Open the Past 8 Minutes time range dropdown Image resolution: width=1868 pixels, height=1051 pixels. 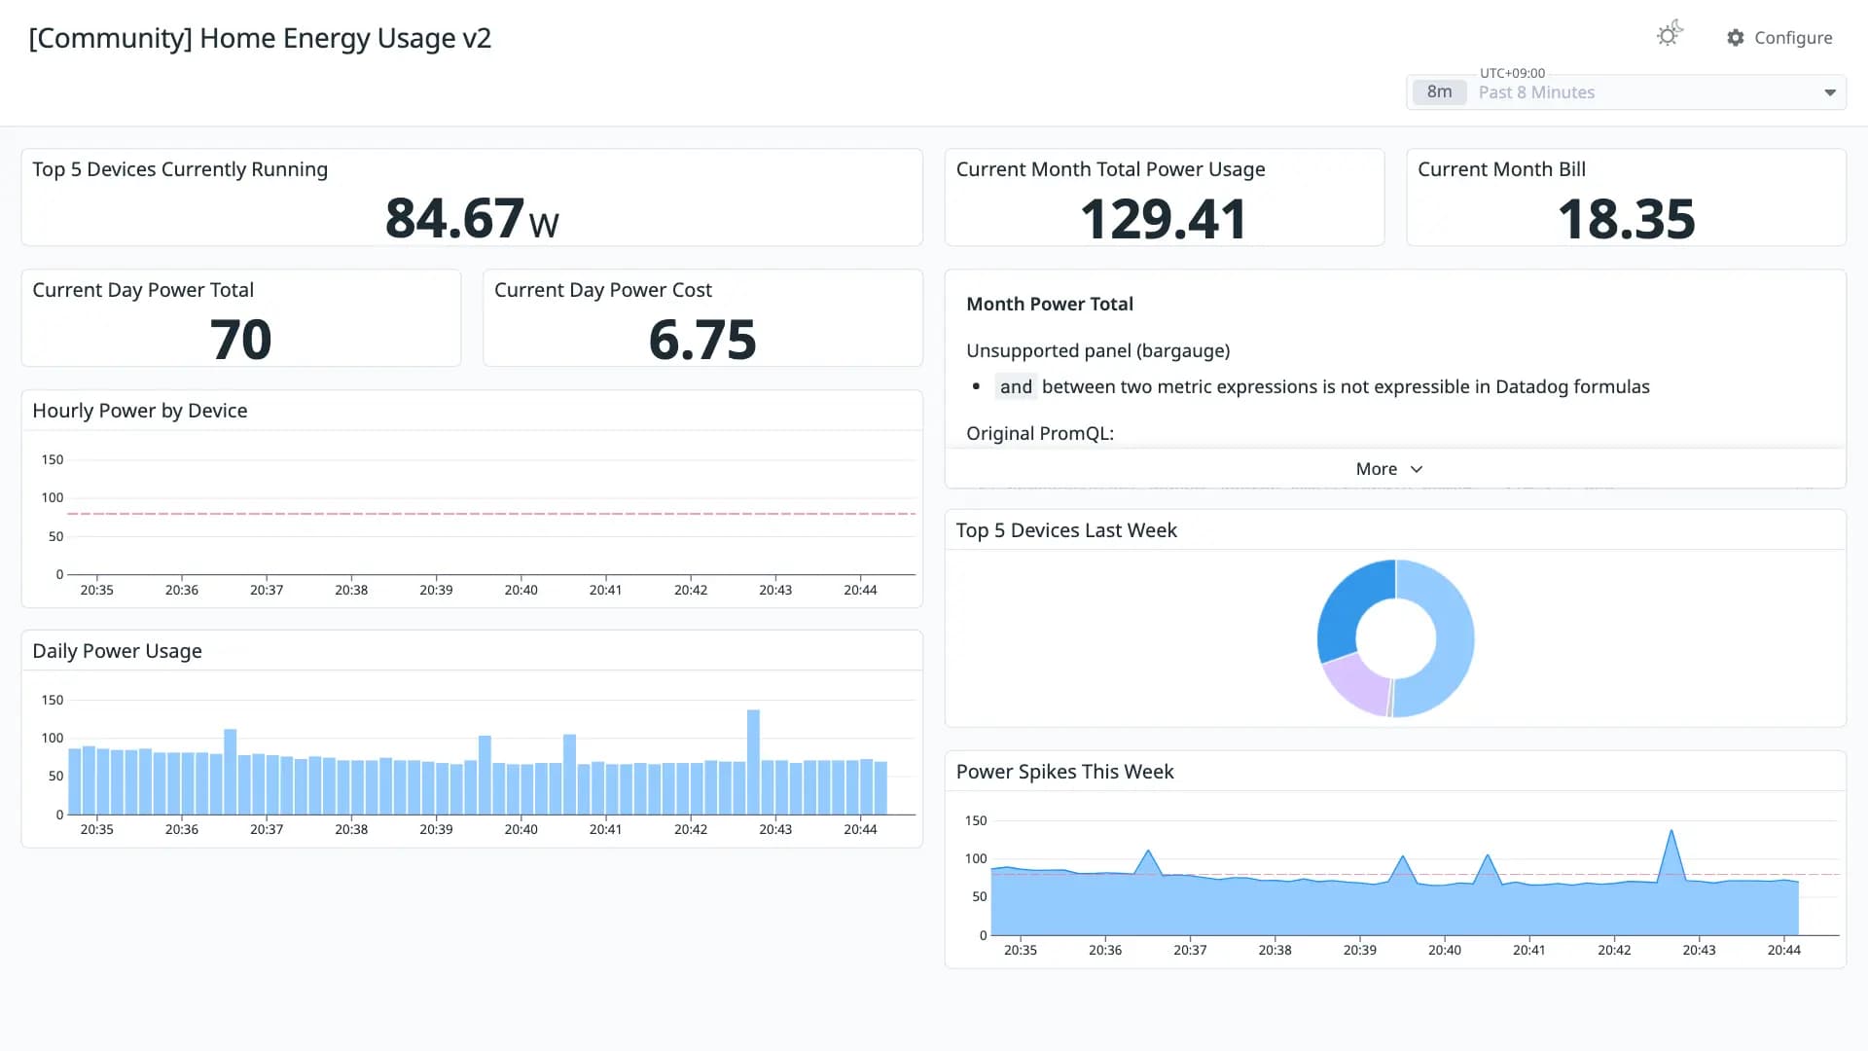[1626, 92]
